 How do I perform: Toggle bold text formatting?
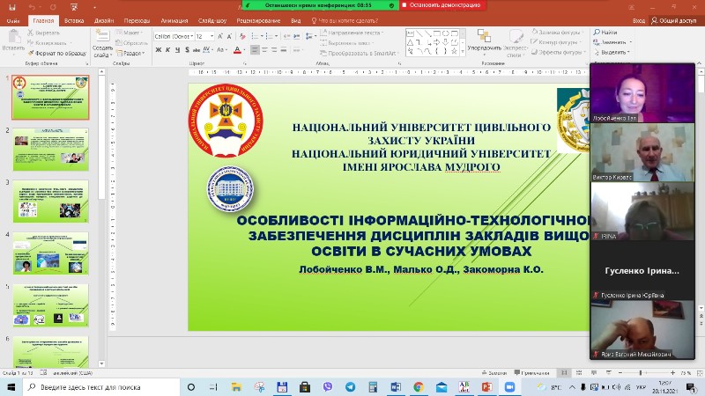159,51
